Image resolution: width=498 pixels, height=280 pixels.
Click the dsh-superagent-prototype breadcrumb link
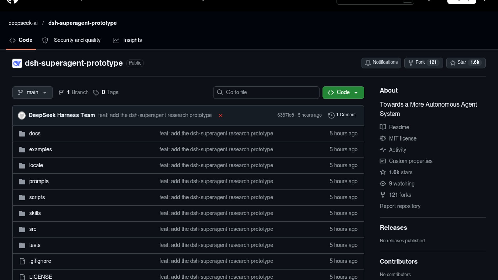(82, 23)
